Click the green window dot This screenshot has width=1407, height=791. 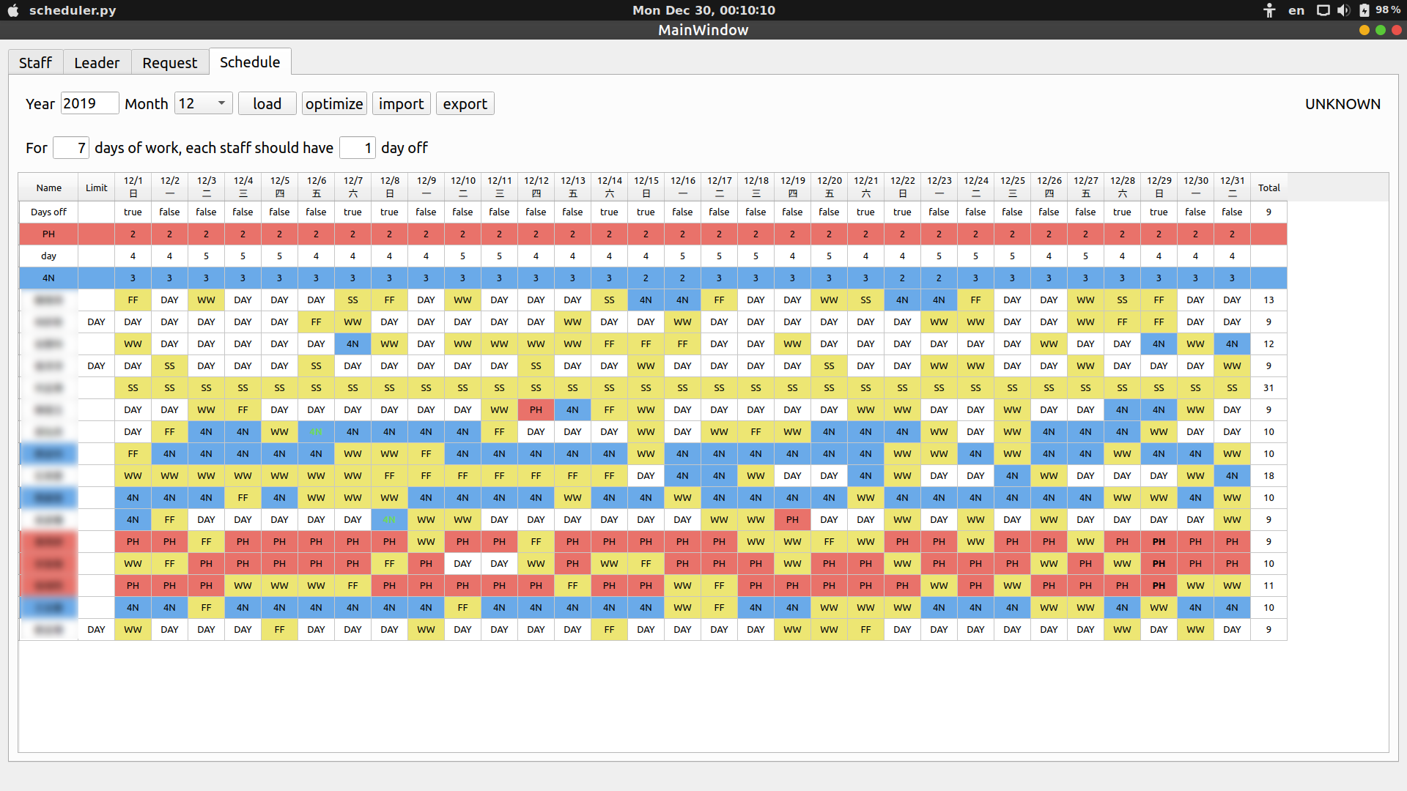[x=1381, y=30]
